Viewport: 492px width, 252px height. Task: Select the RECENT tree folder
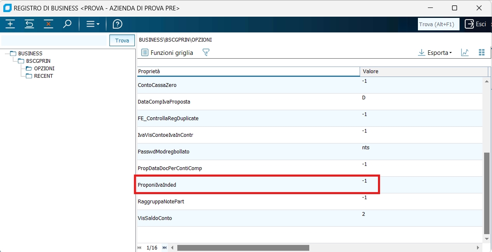click(43, 76)
